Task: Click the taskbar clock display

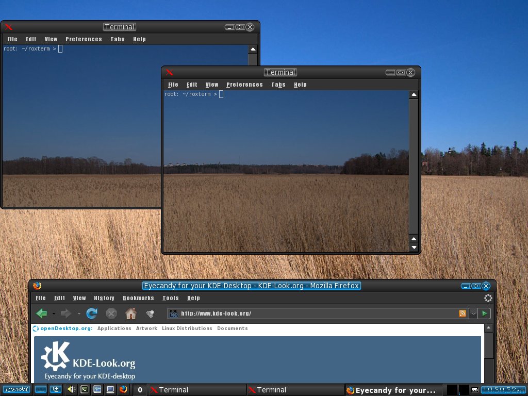Action: click(x=503, y=390)
